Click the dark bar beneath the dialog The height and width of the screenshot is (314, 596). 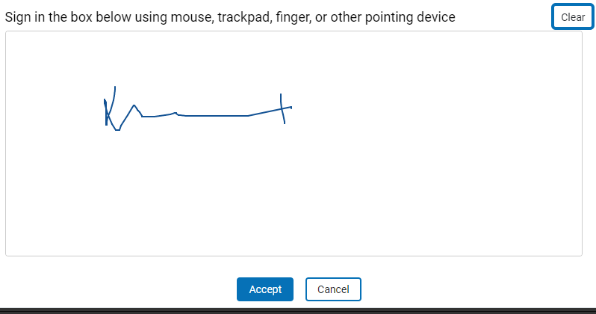coord(299,310)
